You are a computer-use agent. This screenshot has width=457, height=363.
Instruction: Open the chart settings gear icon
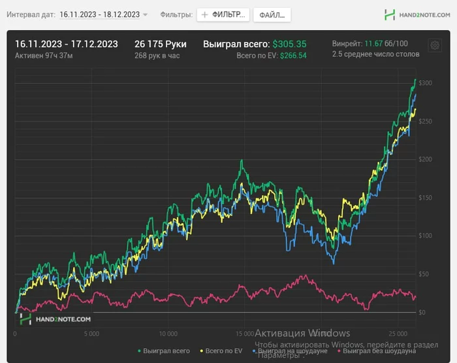(435, 45)
